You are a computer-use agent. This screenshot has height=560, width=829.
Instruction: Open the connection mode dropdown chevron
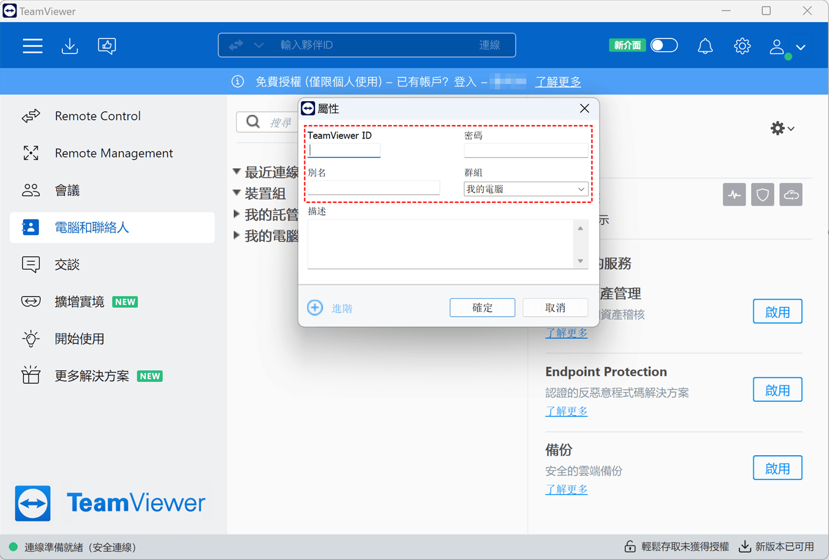pyautogui.click(x=259, y=45)
